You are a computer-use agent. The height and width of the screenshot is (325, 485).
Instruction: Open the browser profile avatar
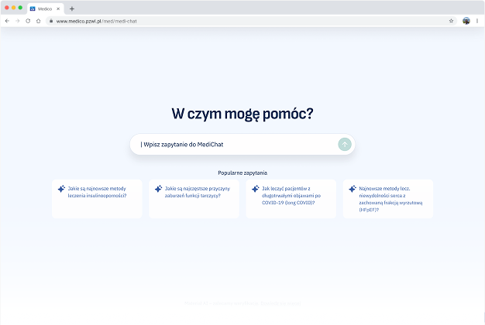click(466, 21)
